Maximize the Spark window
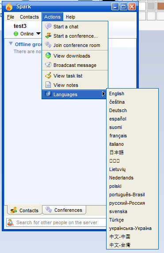Viewport: 164px width, 253px height. tap(123, 7)
